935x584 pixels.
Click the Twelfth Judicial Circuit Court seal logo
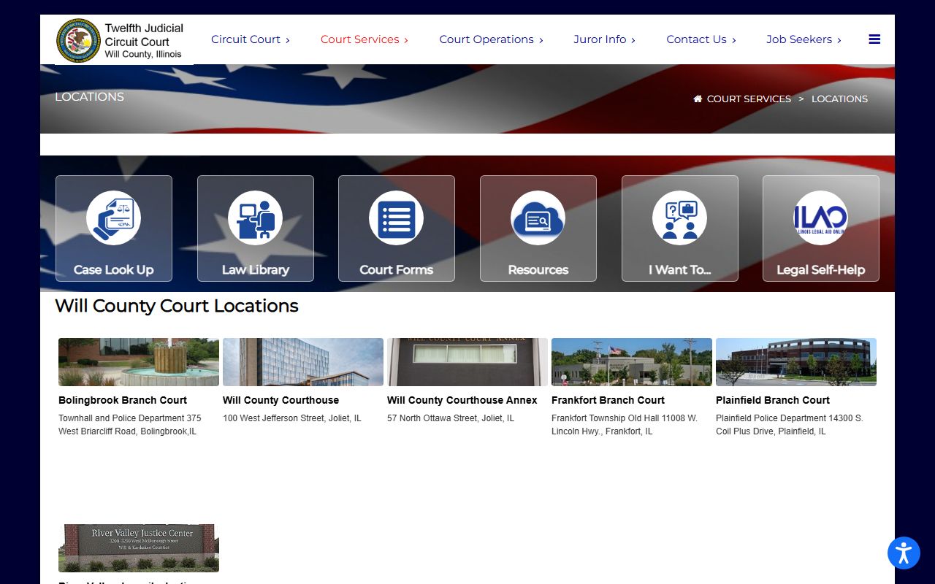click(x=79, y=40)
